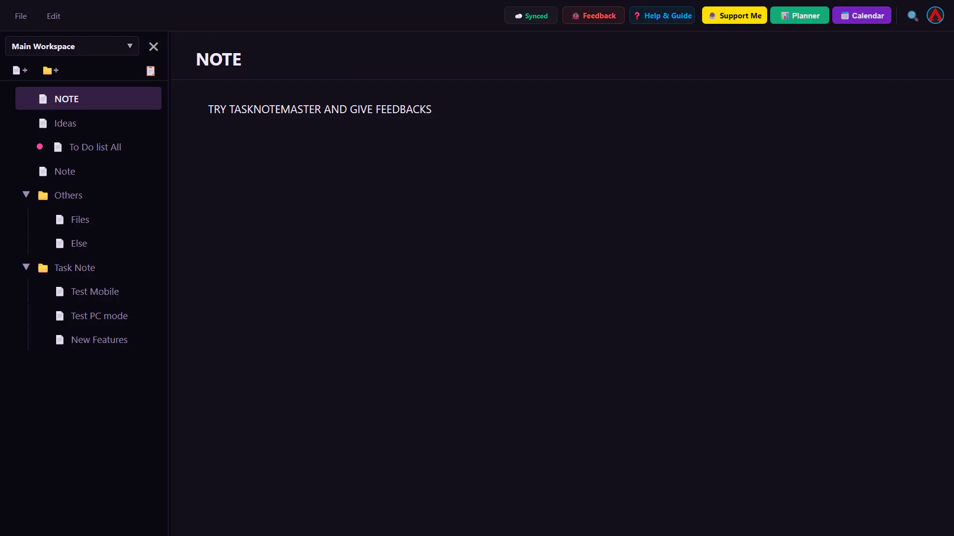
Task: Click the page icon next to Files
Action: (60, 219)
